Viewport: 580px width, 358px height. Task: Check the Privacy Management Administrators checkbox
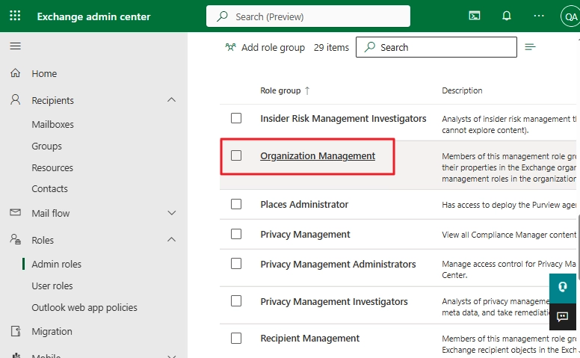pos(236,263)
